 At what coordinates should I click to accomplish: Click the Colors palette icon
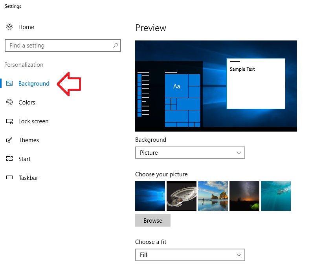tap(9, 102)
